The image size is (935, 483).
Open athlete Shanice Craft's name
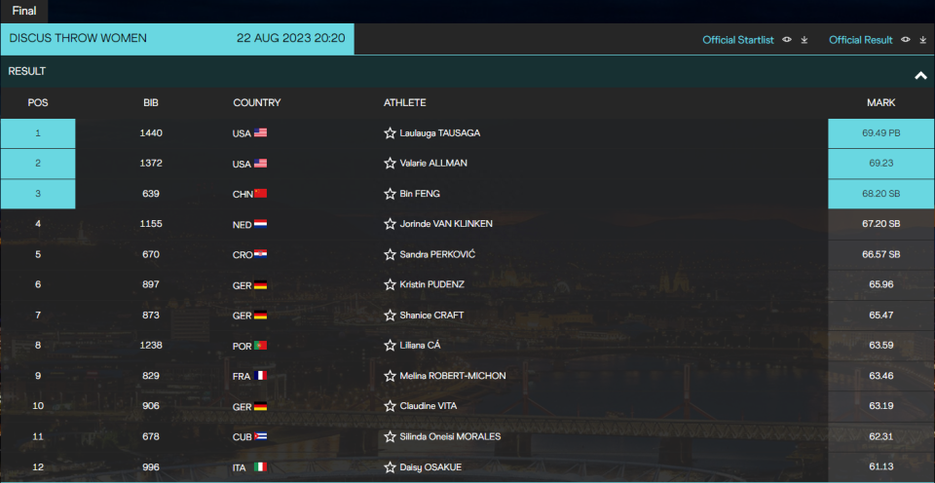[x=431, y=316]
